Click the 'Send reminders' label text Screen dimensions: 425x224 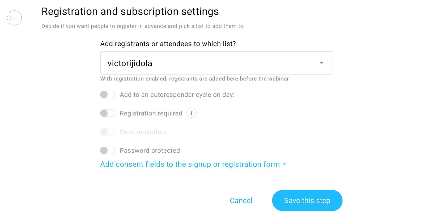(x=143, y=132)
